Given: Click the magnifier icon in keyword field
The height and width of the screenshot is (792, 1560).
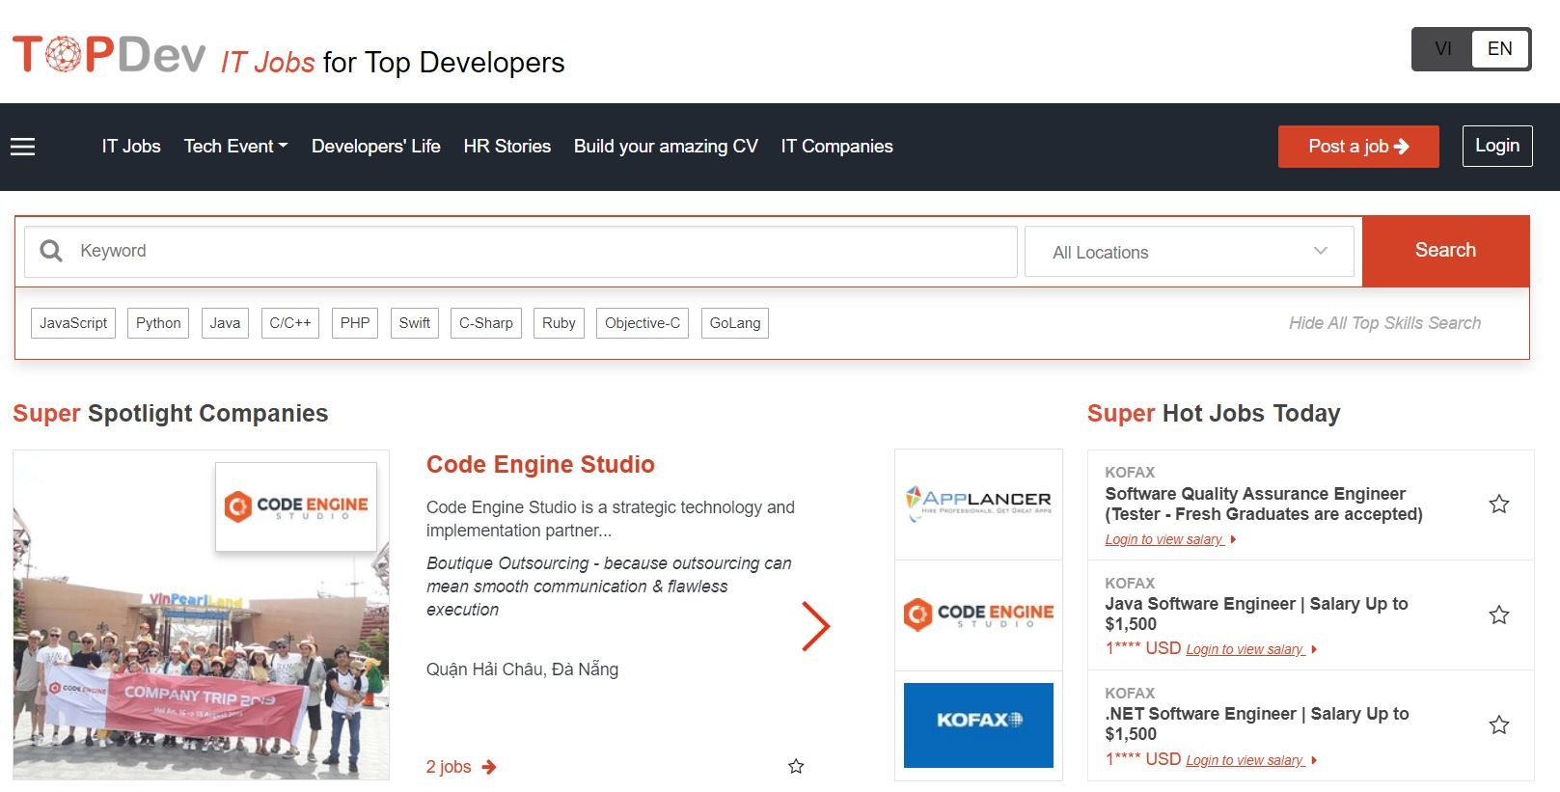Looking at the screenshot, I should (51, 251).
